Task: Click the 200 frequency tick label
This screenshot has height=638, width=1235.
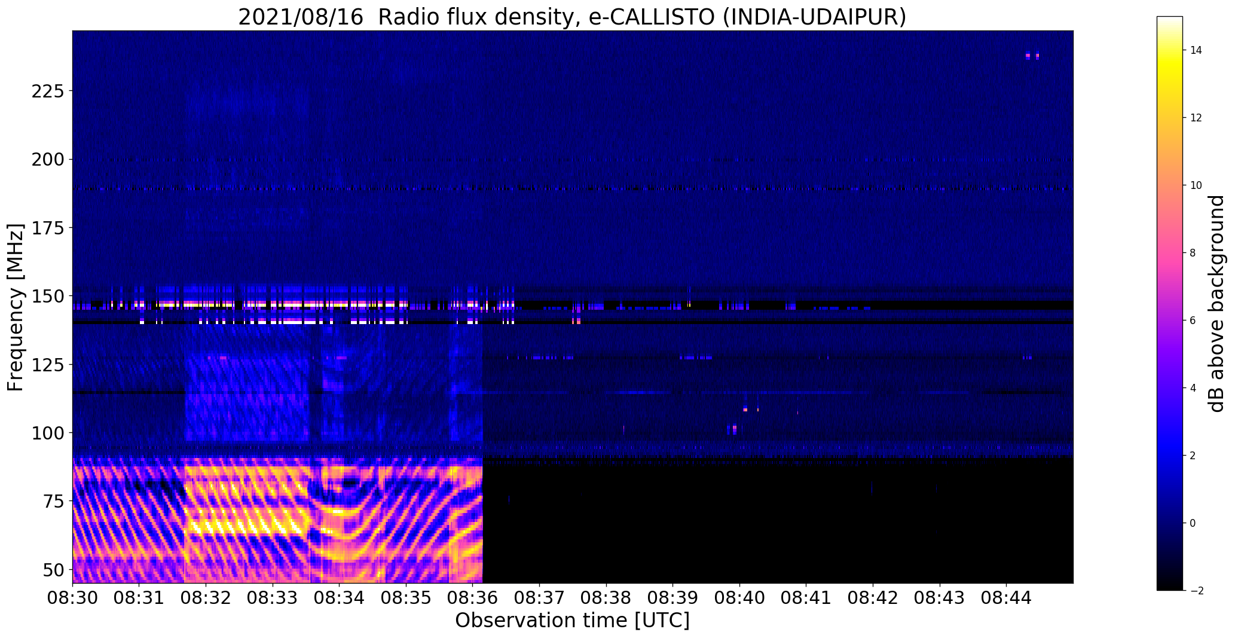Action: tap(48, 160)
